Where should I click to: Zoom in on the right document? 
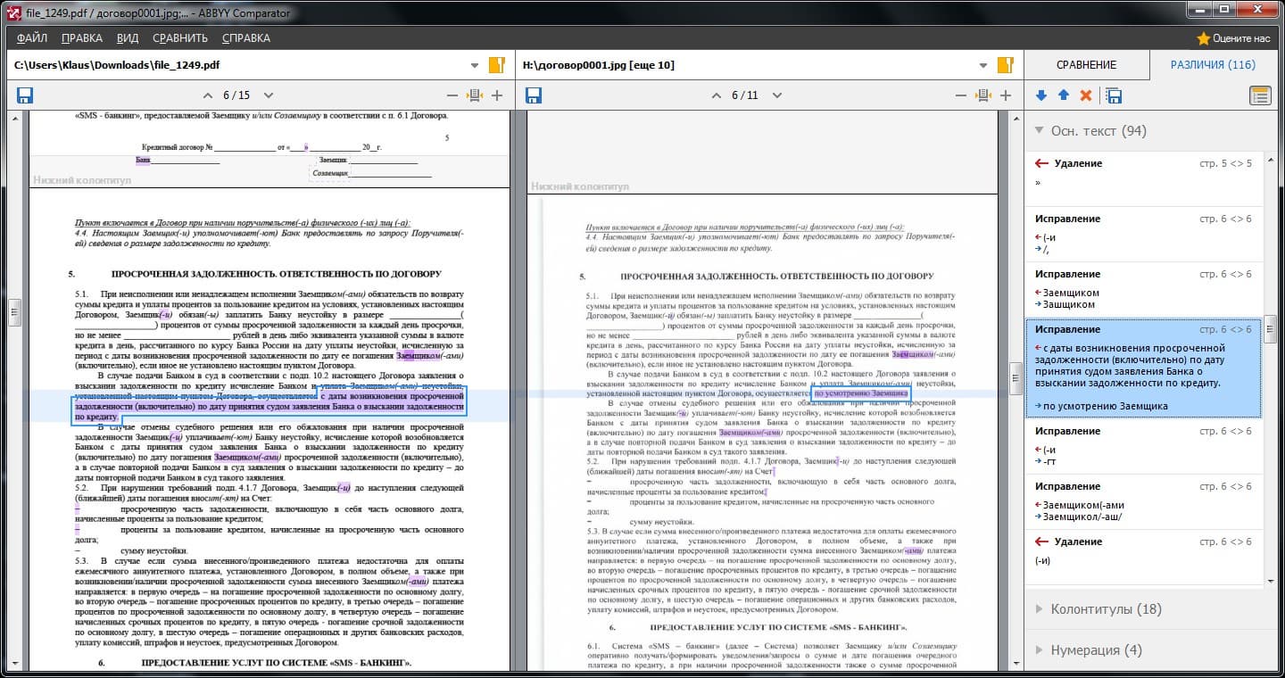[1006, 95]
